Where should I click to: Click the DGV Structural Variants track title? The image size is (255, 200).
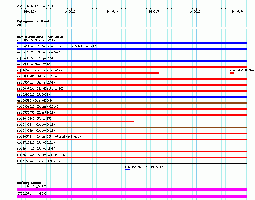40,37
